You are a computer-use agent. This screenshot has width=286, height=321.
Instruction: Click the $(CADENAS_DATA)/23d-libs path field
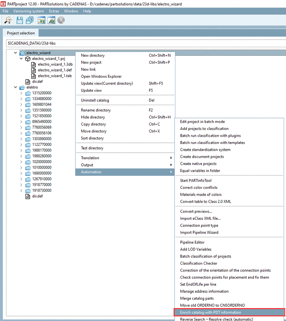[x=146, y=43]
